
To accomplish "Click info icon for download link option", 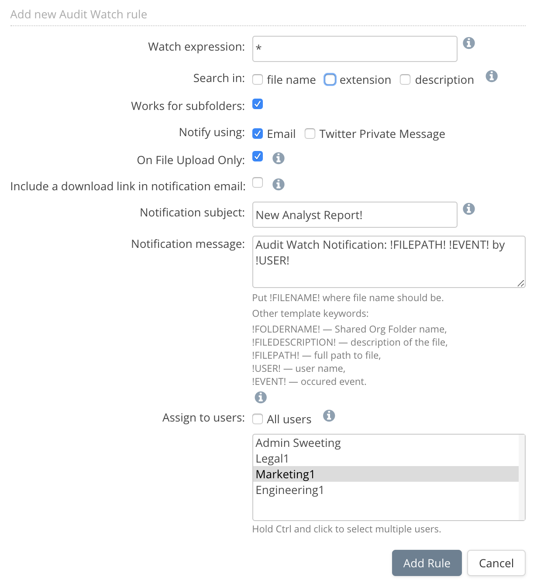I will pyautogui.click(x=279, y=184).
